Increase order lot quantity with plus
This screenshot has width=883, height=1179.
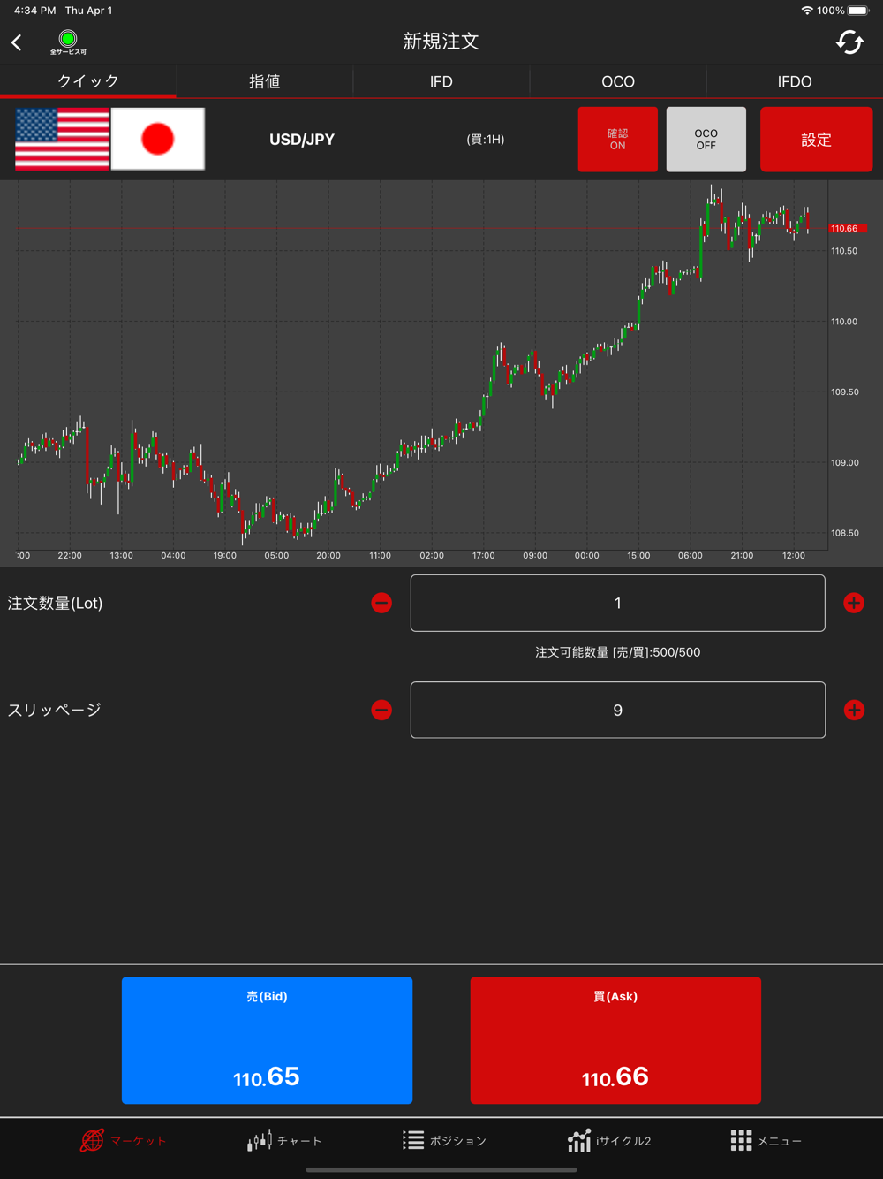[854, 603]
